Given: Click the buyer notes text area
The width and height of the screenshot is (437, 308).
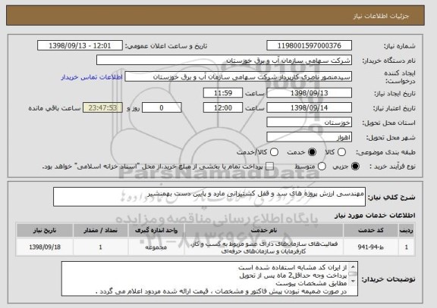Looking at the screenshot, I should point(209,278).
